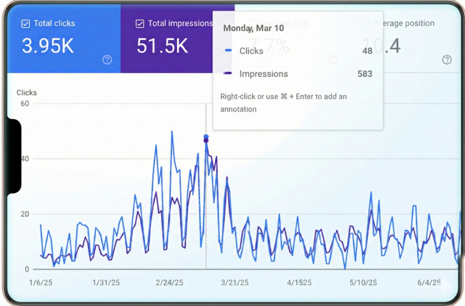This screenshot has height=306, width=465.
Task: Select the Total impressions metric card
Action: [x=177, y=39]
